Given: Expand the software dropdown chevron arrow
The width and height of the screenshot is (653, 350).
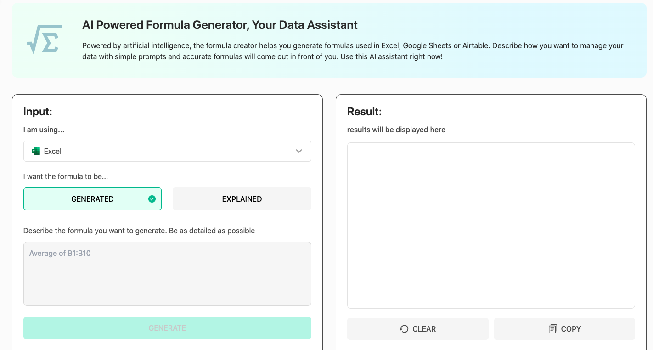Looking at the screenshot, I should (x=299, y=151).
